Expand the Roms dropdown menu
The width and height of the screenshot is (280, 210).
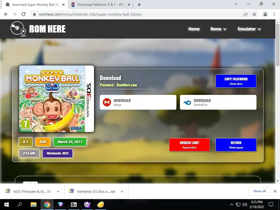[218, 29]
